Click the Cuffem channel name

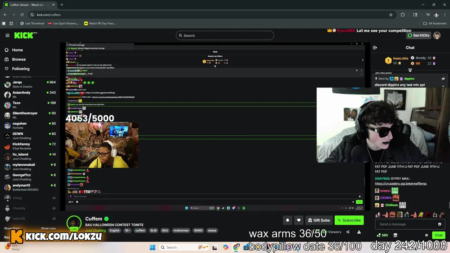click(94, 219)
